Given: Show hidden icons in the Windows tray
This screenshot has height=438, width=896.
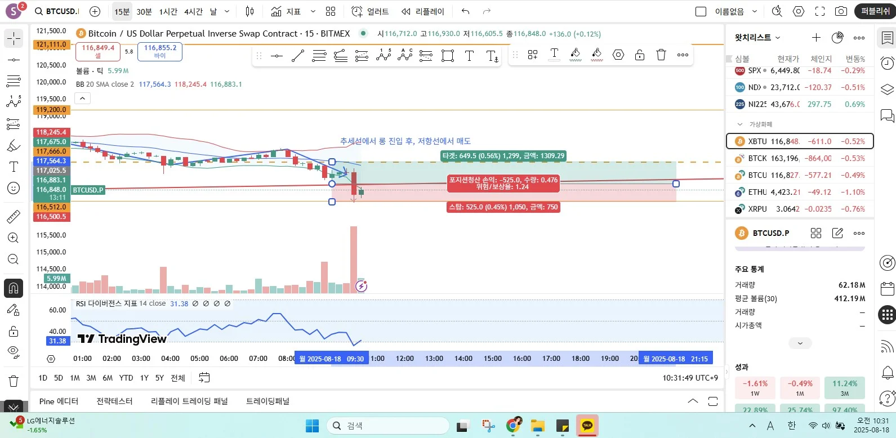Looking at the screenshot, I should click(x=752, y=426).
